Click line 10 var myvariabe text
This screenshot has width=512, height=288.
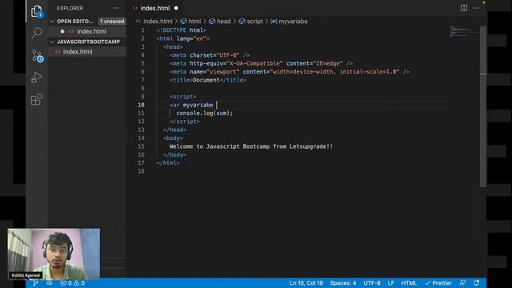coord(191,105)
